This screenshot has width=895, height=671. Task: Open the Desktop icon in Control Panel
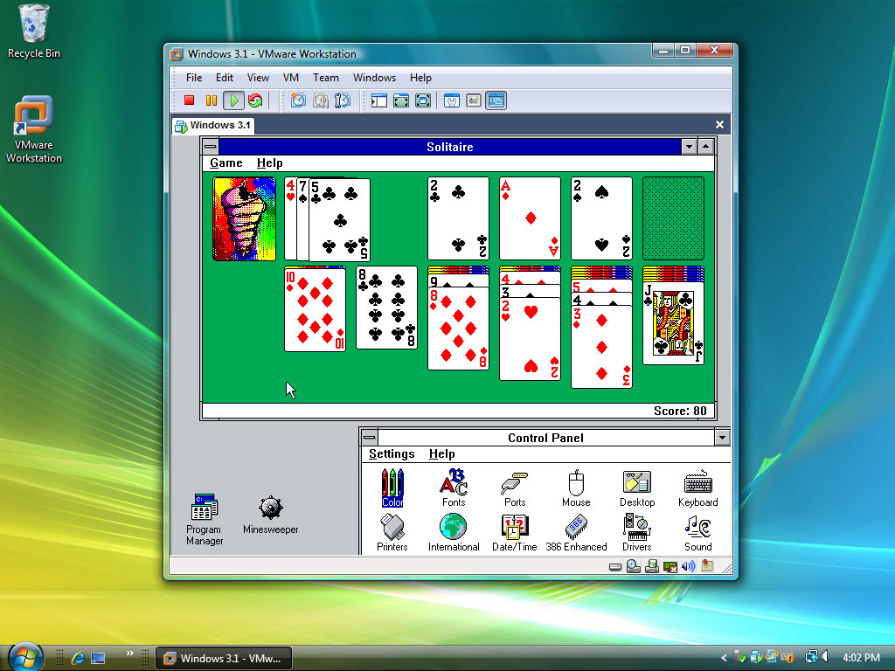tap(637, 488)
